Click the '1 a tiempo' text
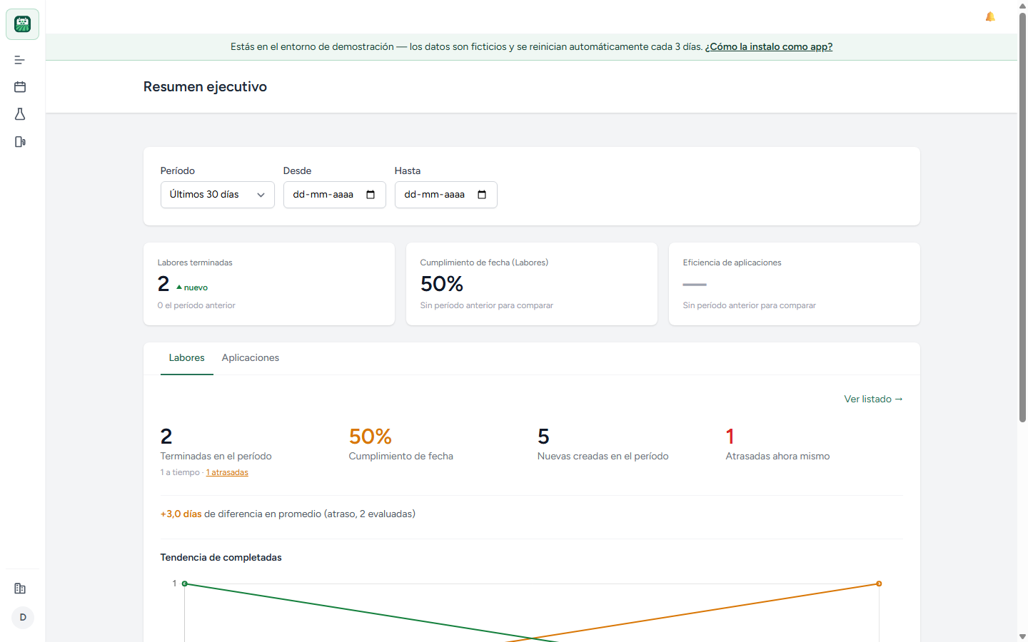The image size is (1028, 642). click(x=180, y=472)
